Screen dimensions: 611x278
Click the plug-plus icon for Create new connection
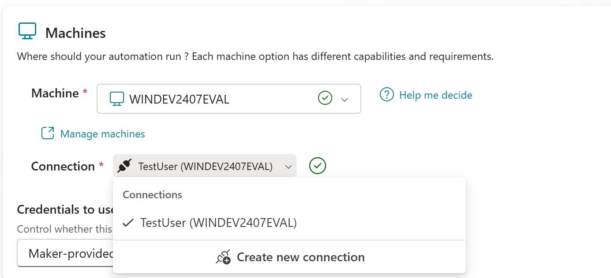pyautogui.click(x=223, y=257)
